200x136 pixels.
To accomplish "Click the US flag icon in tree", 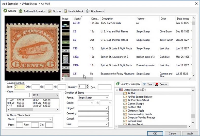I will [121, 90].
